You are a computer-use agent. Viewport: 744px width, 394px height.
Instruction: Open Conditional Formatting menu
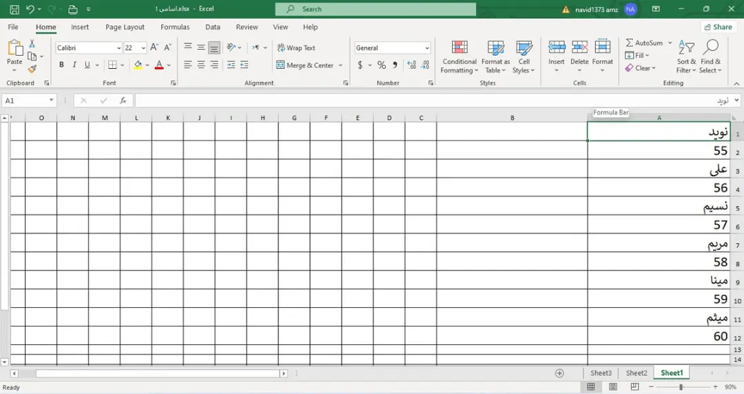click(459, 57)
